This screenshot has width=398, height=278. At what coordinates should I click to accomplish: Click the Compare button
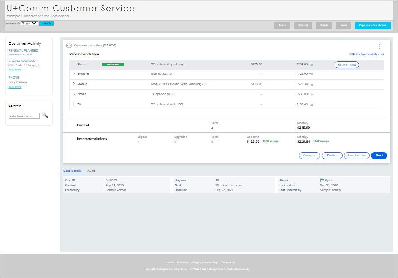(x=309, y=155)
